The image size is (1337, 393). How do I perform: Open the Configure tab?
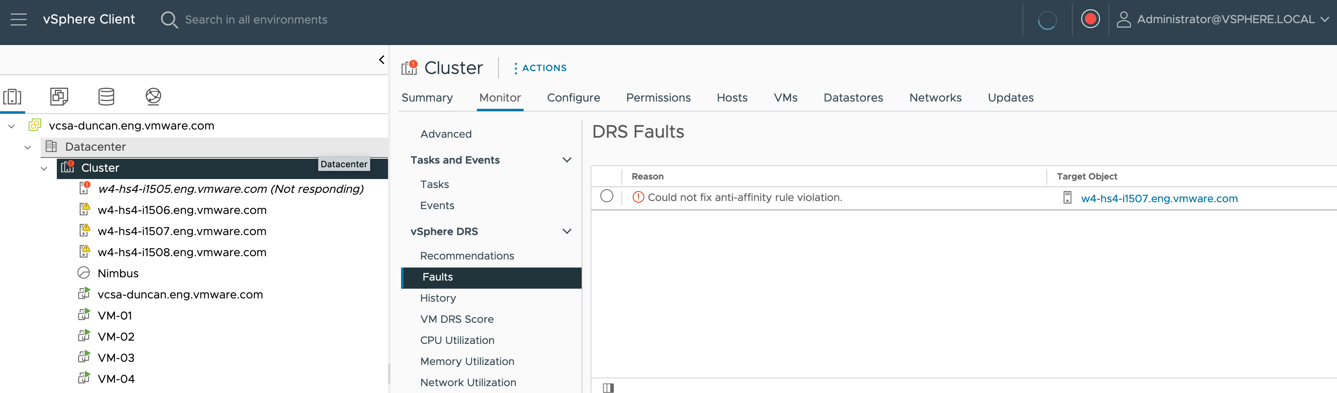(x=574, y=97)
